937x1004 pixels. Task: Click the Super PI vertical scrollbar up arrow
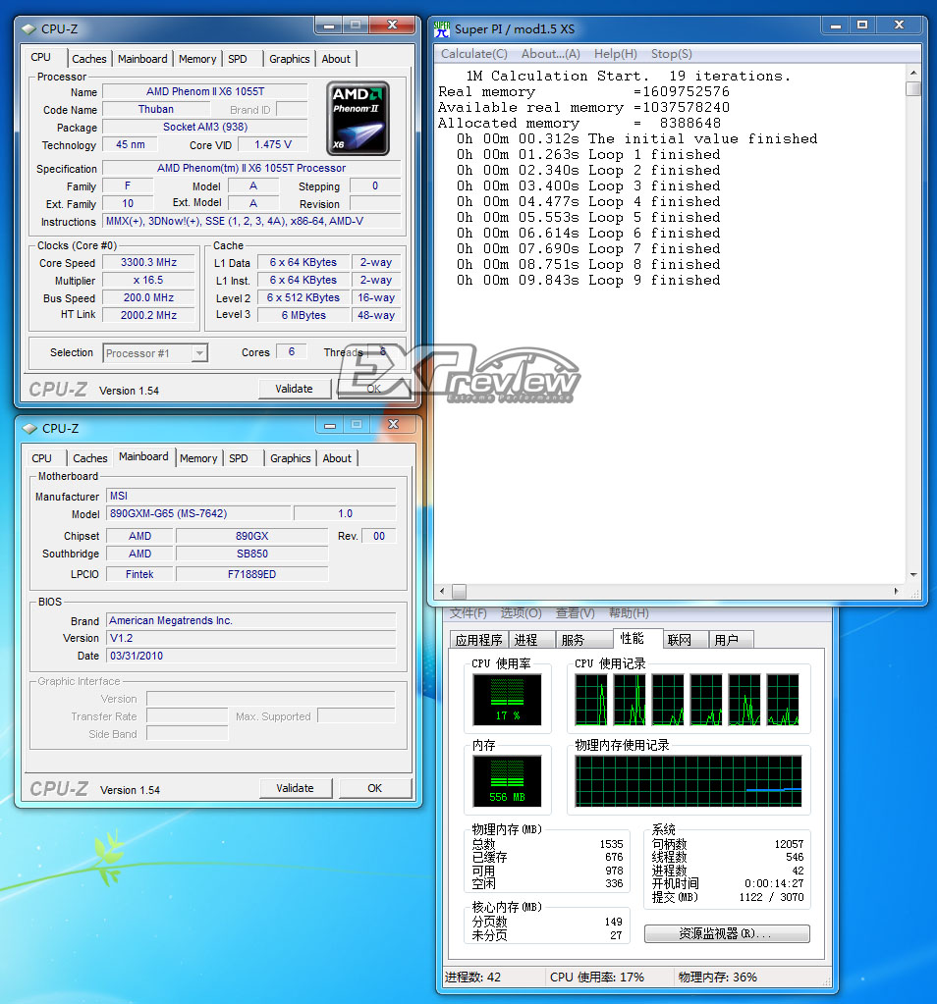(913, 73)
